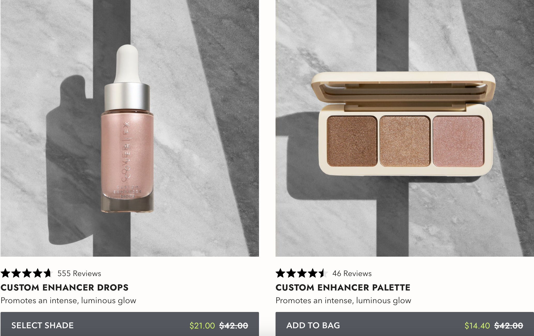The width and height of the screenshot is (534, 336).
Task: Click the Add to Bag button
Action: click(405, 324)
